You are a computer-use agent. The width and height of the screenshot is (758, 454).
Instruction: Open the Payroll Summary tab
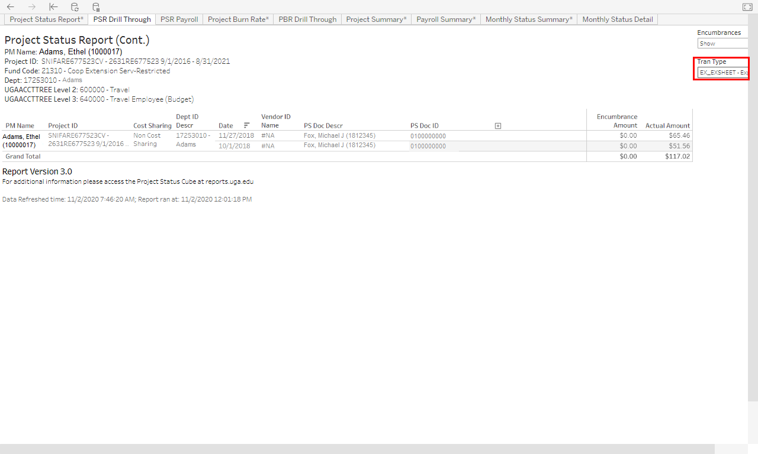click(446, 20)
